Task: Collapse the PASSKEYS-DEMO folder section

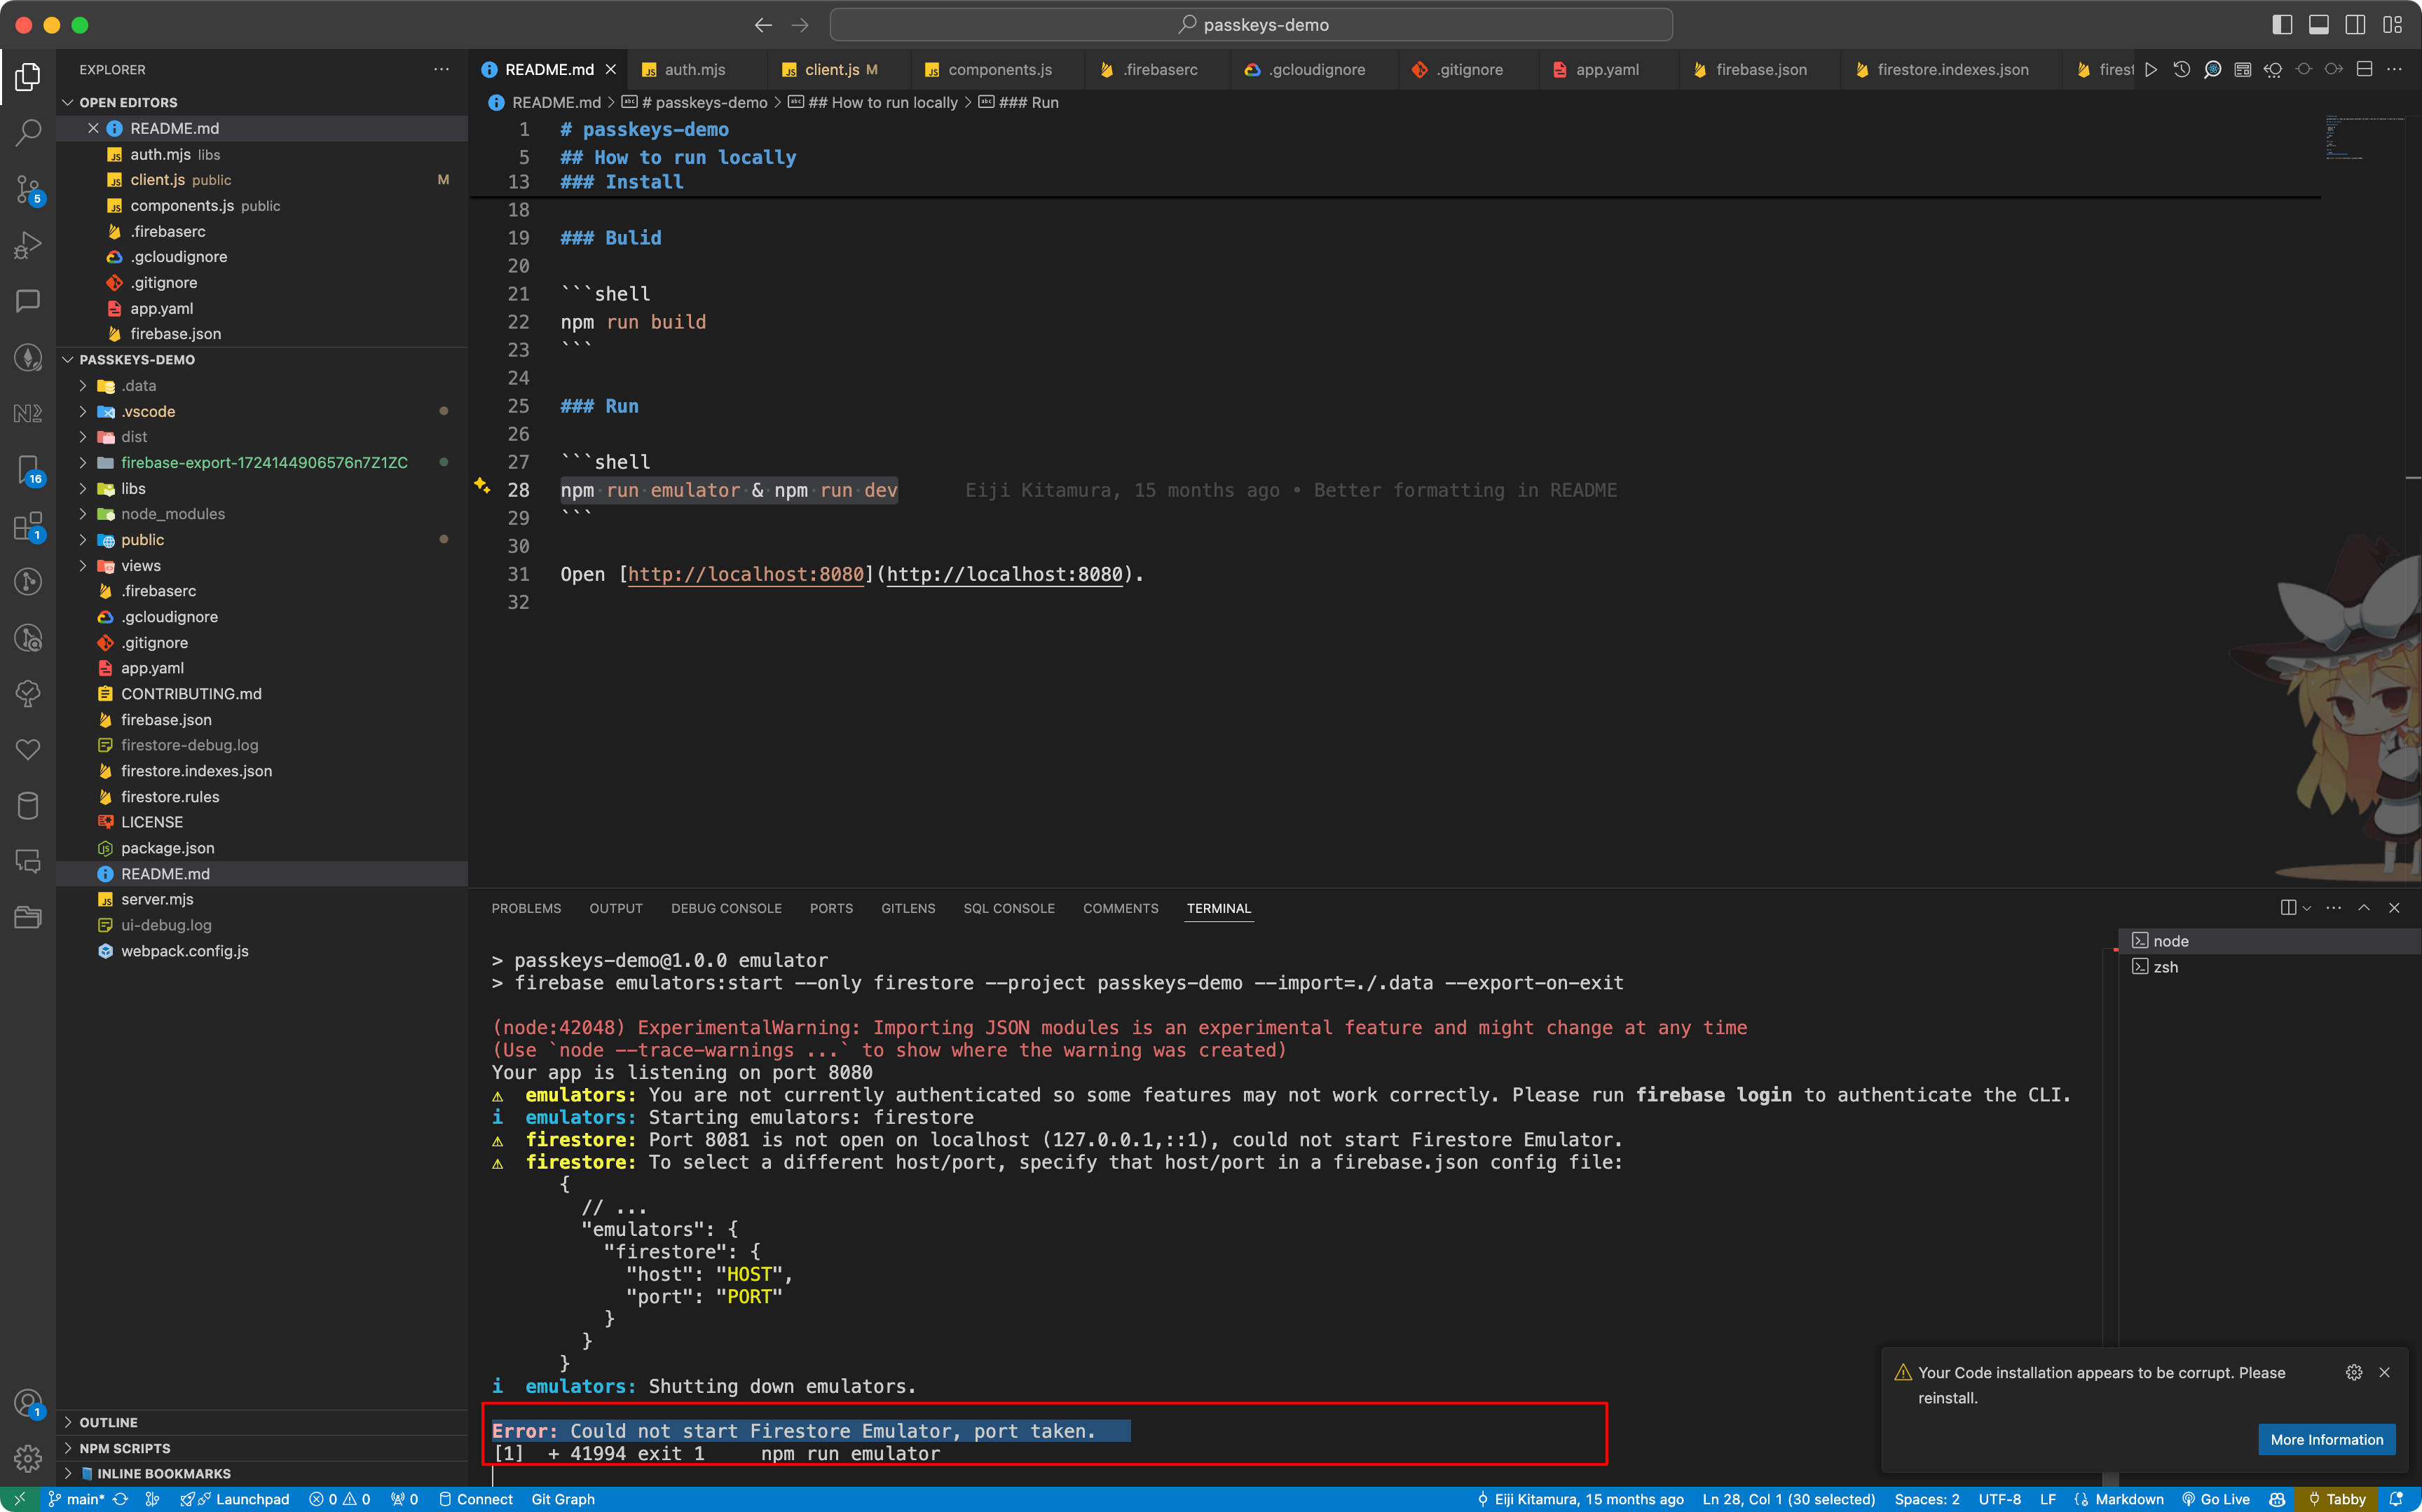Action: coord(137,359)
